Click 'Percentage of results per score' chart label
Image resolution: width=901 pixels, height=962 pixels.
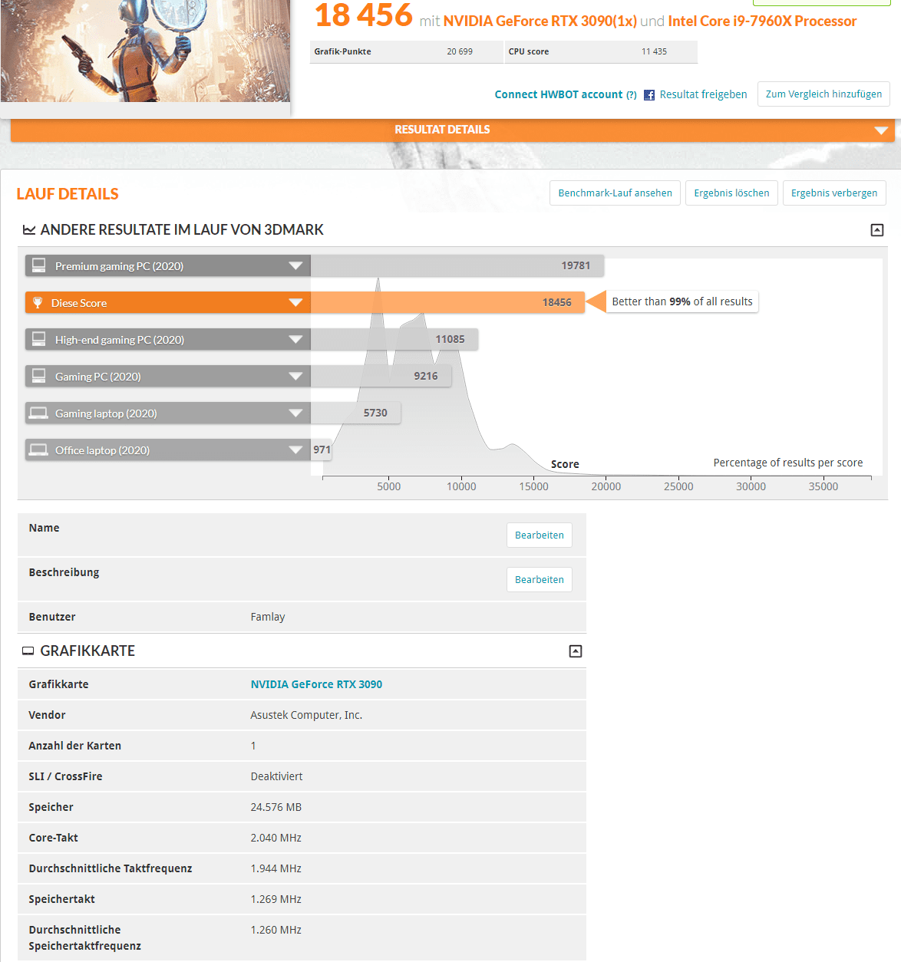787,463
